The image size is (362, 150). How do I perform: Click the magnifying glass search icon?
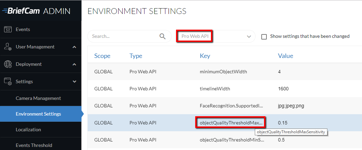pyautogui.click(x=163, y=36)
